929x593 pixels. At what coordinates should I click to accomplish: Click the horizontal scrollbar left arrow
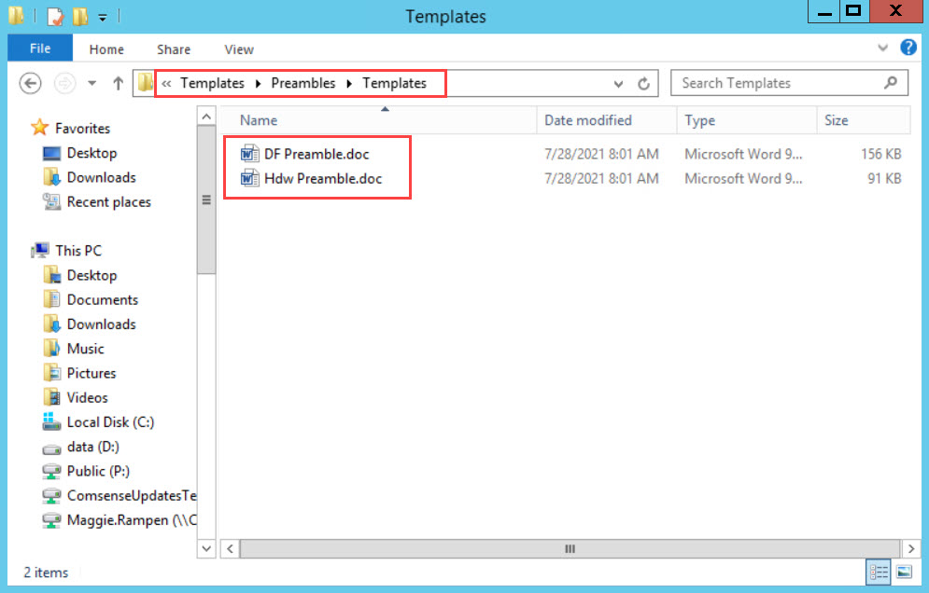coord(230,549)
